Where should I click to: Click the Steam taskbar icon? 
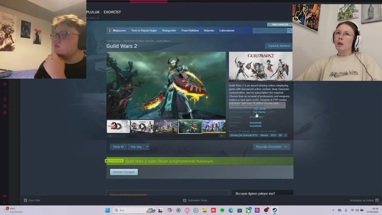(x=275, y=210)
